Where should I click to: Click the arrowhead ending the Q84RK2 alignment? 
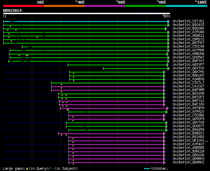pos(164,163)
